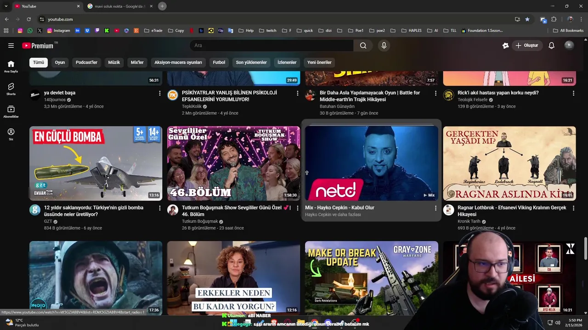Select the Müzik filter chip
This screenshot has height=330, width=588.
coord(114,62)
